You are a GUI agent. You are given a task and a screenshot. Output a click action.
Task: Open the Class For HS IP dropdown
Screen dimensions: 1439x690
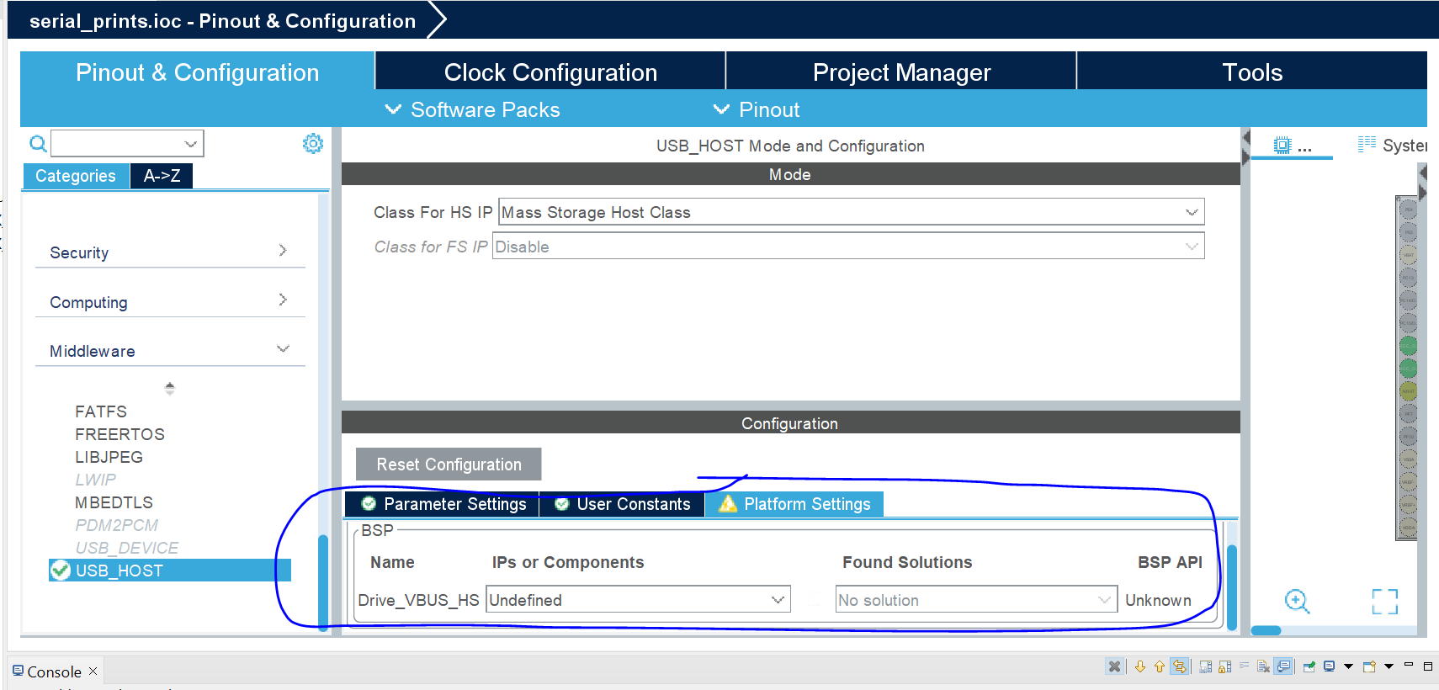click(851, 212)
